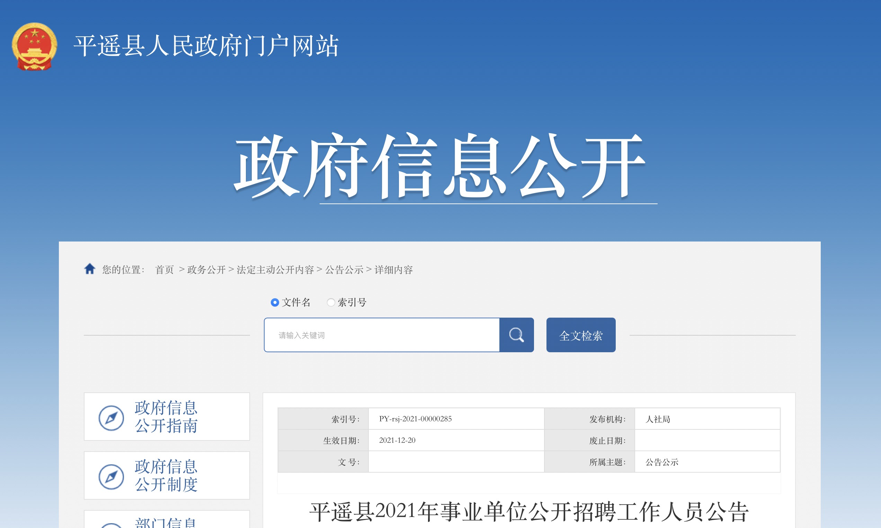Open 政府信息公开指南 sidebar menu item
Image resolution: width=881 pixels, height=528 pixels.
166,417
